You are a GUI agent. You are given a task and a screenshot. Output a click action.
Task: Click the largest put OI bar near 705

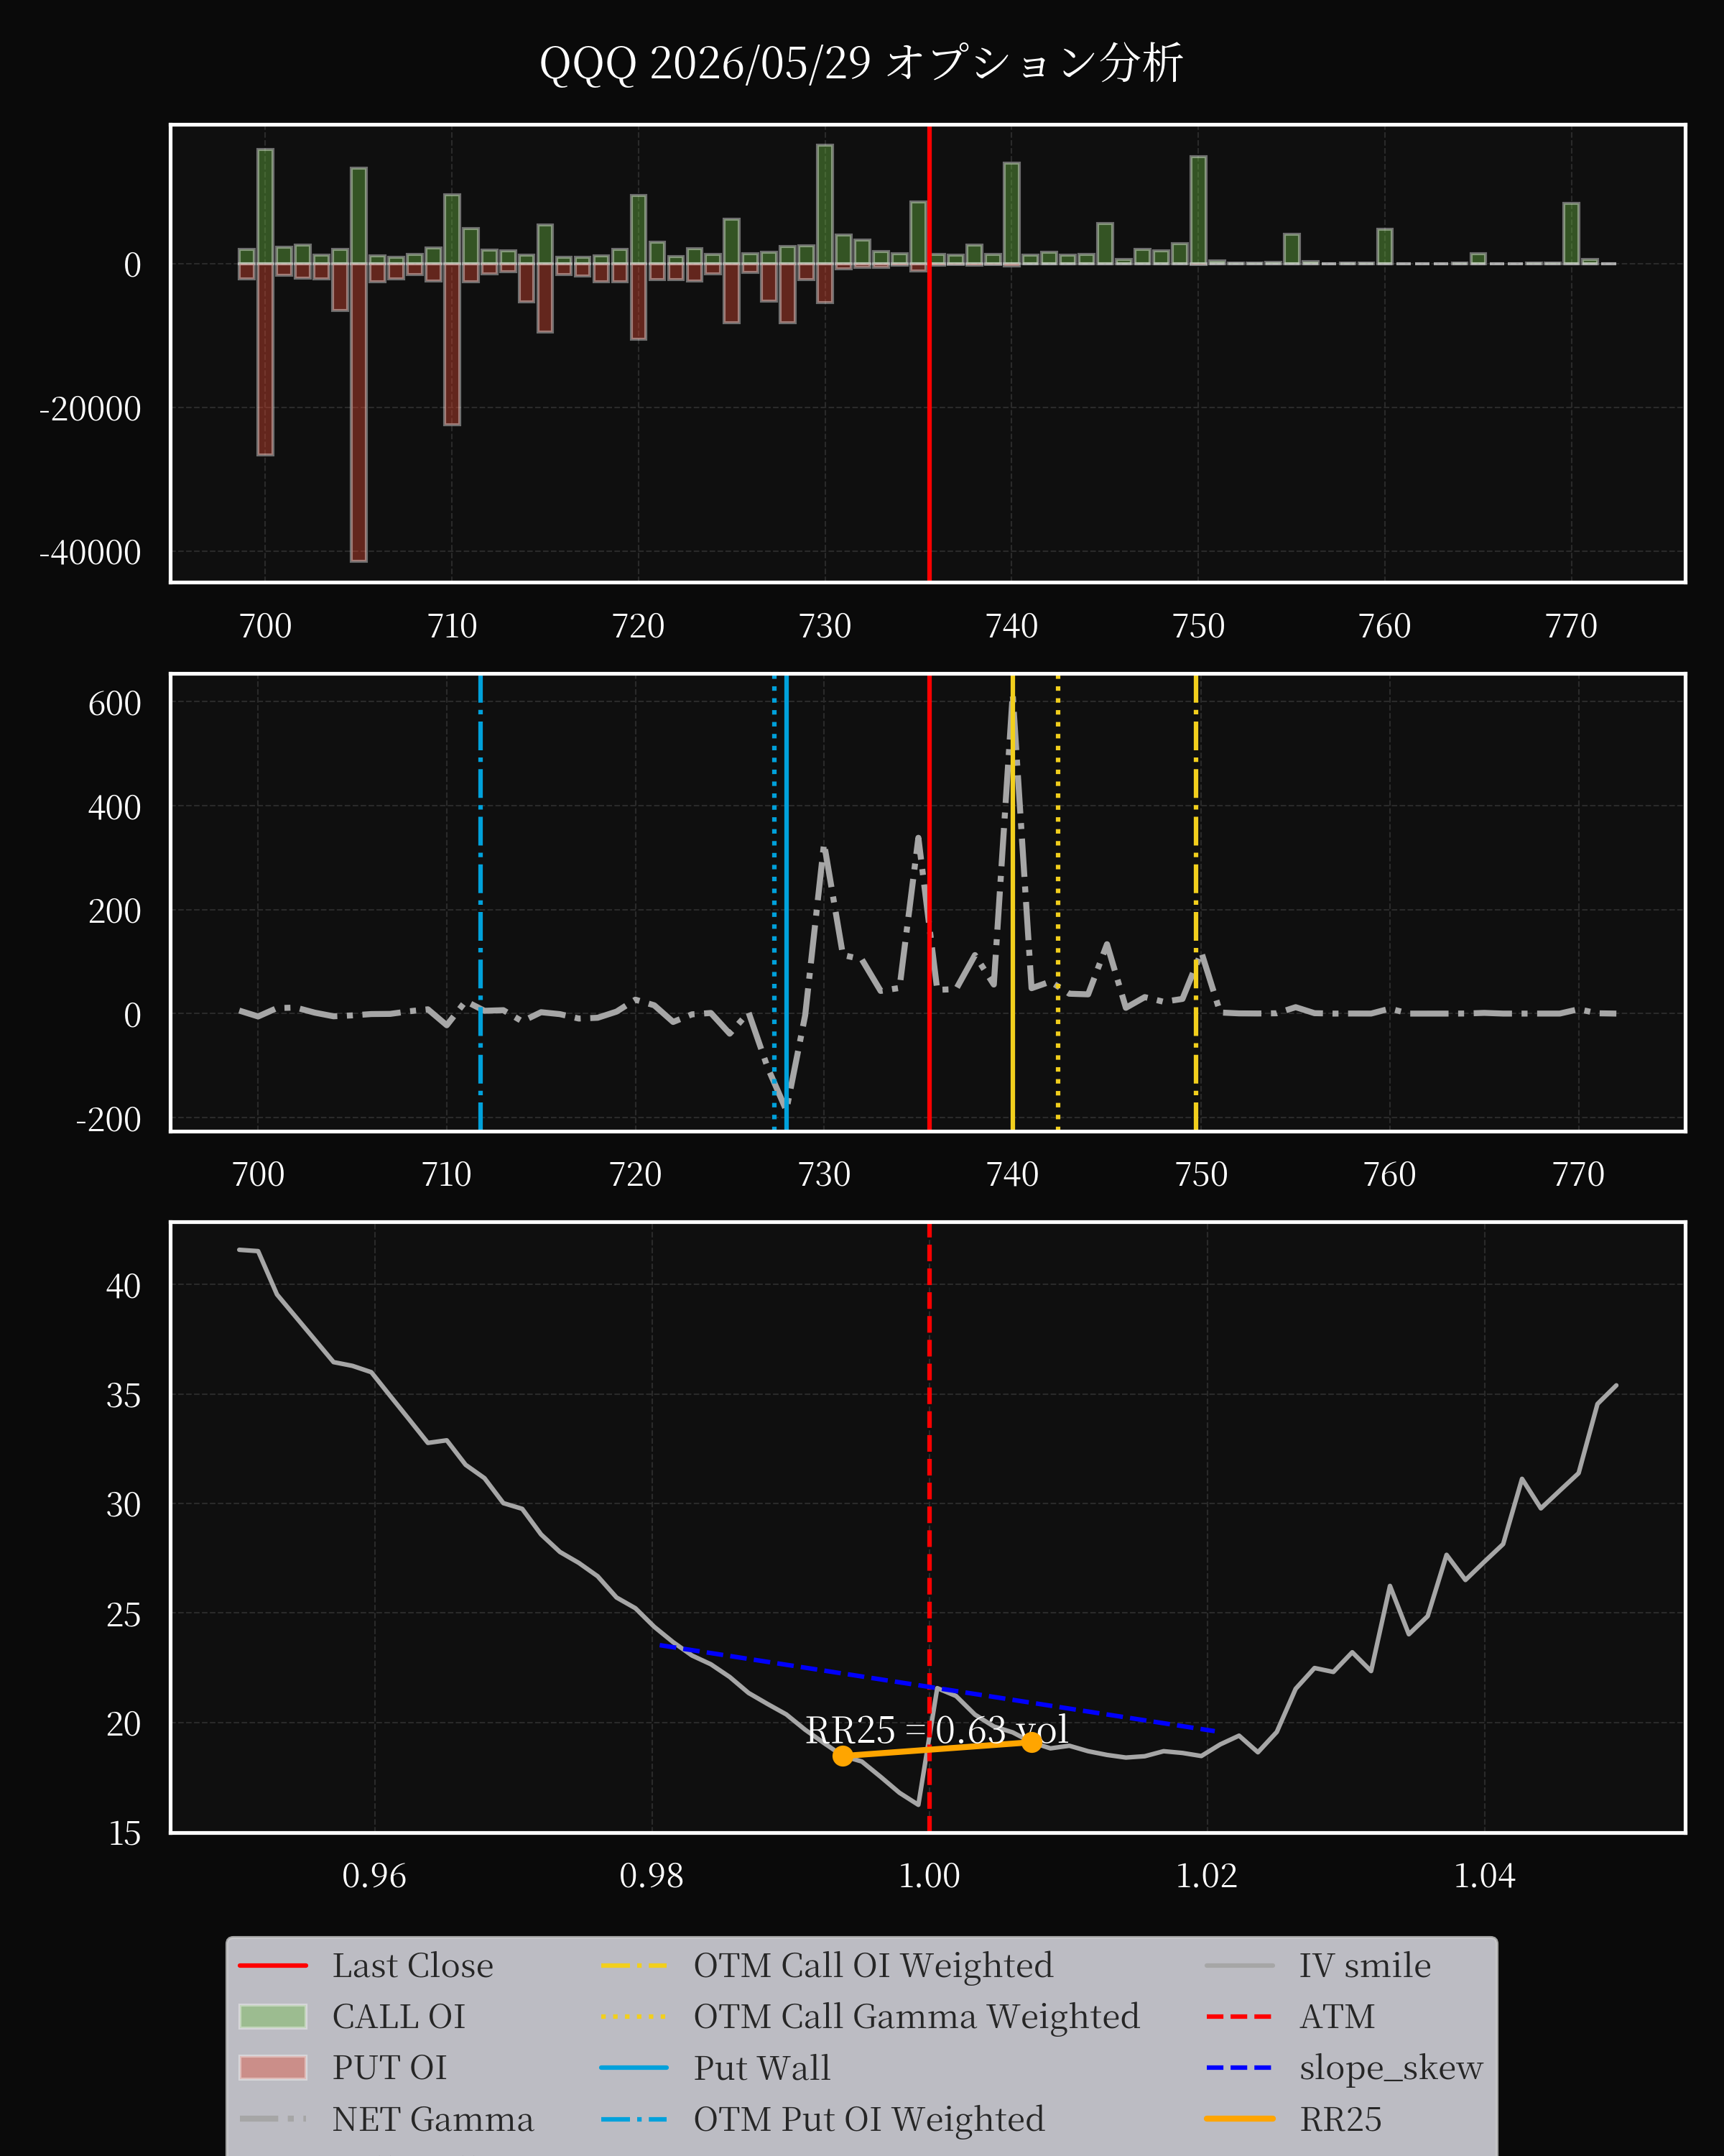point(358,412)
